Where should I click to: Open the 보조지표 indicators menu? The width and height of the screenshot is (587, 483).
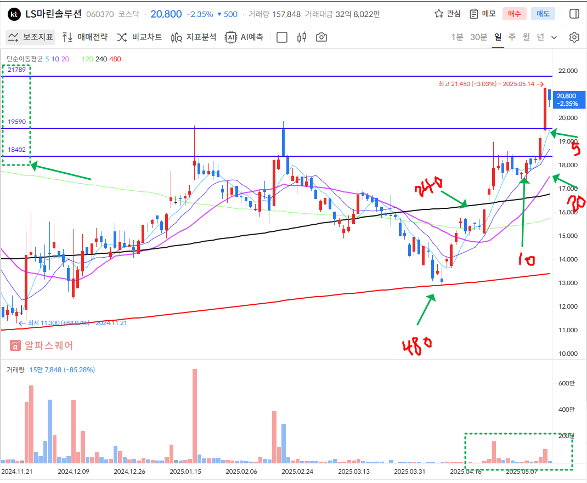pos(31,37)
